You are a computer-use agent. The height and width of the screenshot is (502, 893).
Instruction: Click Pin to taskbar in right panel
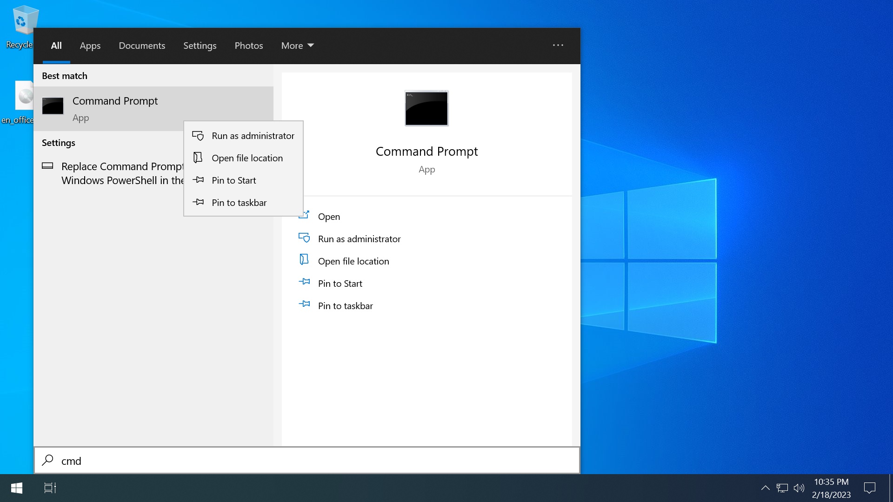pos(346,306)
